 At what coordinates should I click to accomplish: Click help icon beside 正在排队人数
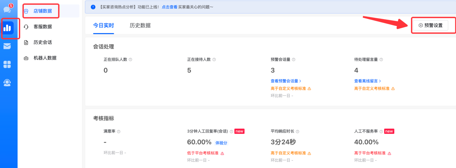131,60
